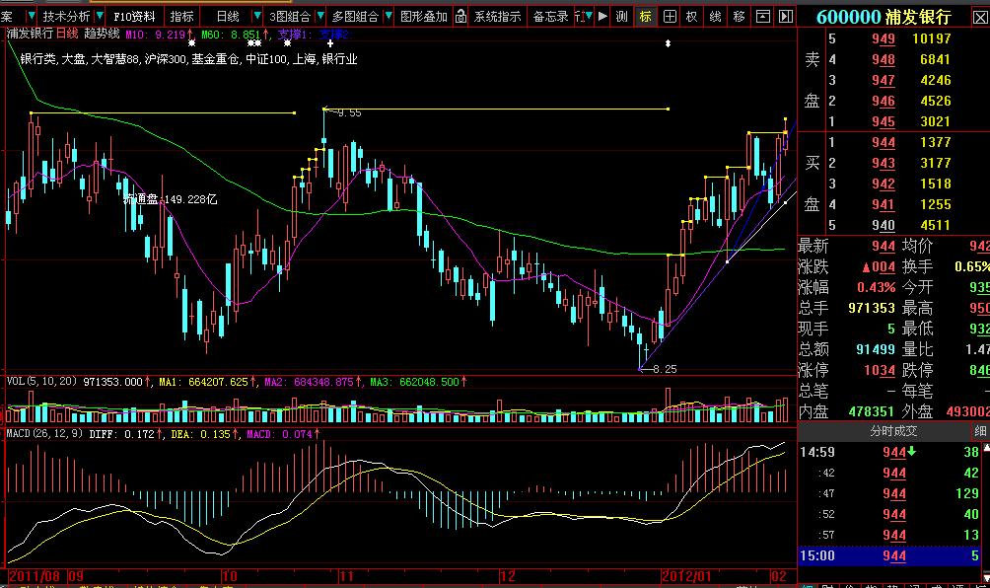Click the window restore icon in toolbar
990x588 pixels.
(x=763, y=17)
